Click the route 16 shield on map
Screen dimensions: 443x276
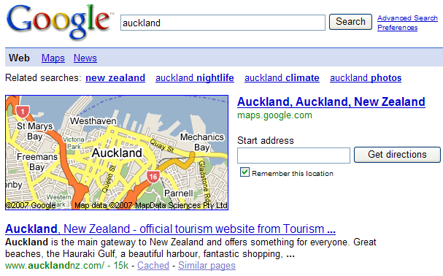point(153,177)
